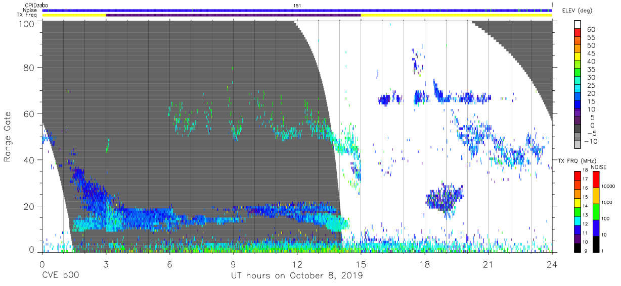
Task: Click the '151' CPID value at top
Action: [x=297, y=6]
